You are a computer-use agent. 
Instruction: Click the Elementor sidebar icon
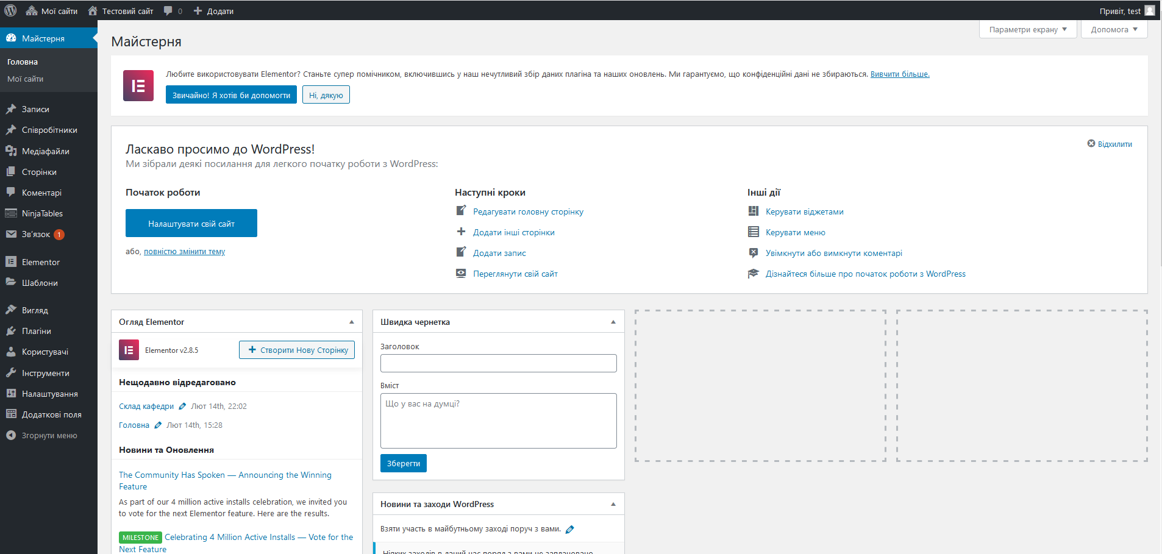click(x=11, y=261)
